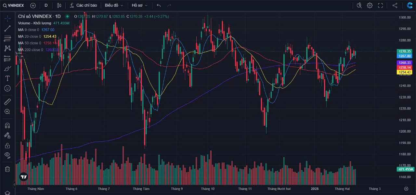
Task: Select the trend line drawing tool
Action: [7, 28]
